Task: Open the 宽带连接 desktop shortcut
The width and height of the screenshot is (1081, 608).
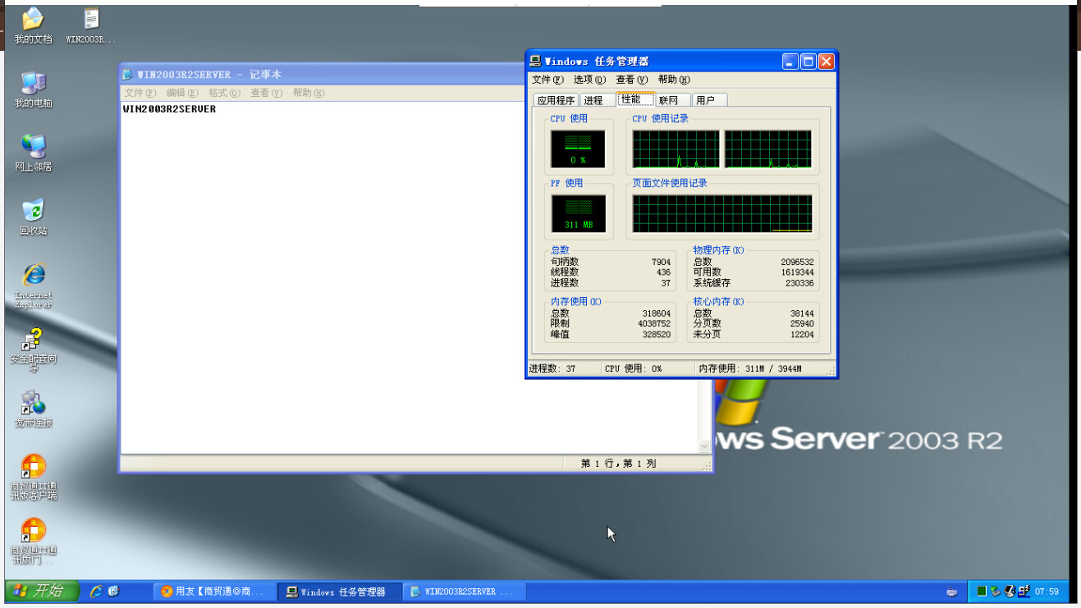Action: (x=33, y=404)
